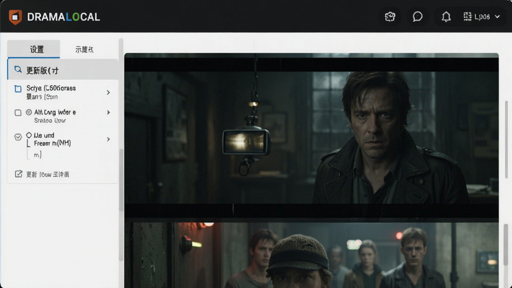This screenshot has width=512, height=288.
Task: Show notifications via the bell icon
Action: (x=446, y=16)
